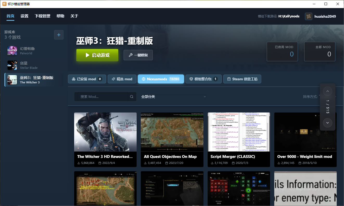This screenshot has height=206, width=344.
Task: Open the Steam 创意工坊 tab
Action: click(242, 79)
